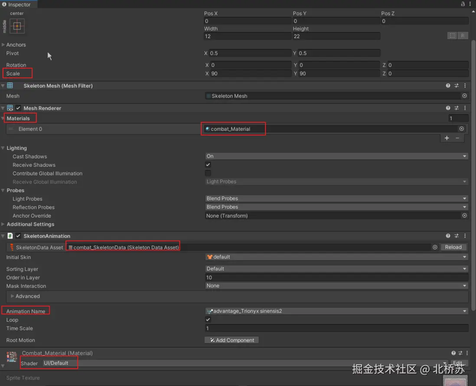Screen dimensions: 476x386
Task: Edit the Time Scale field
Action: click(x=336, y=328)
